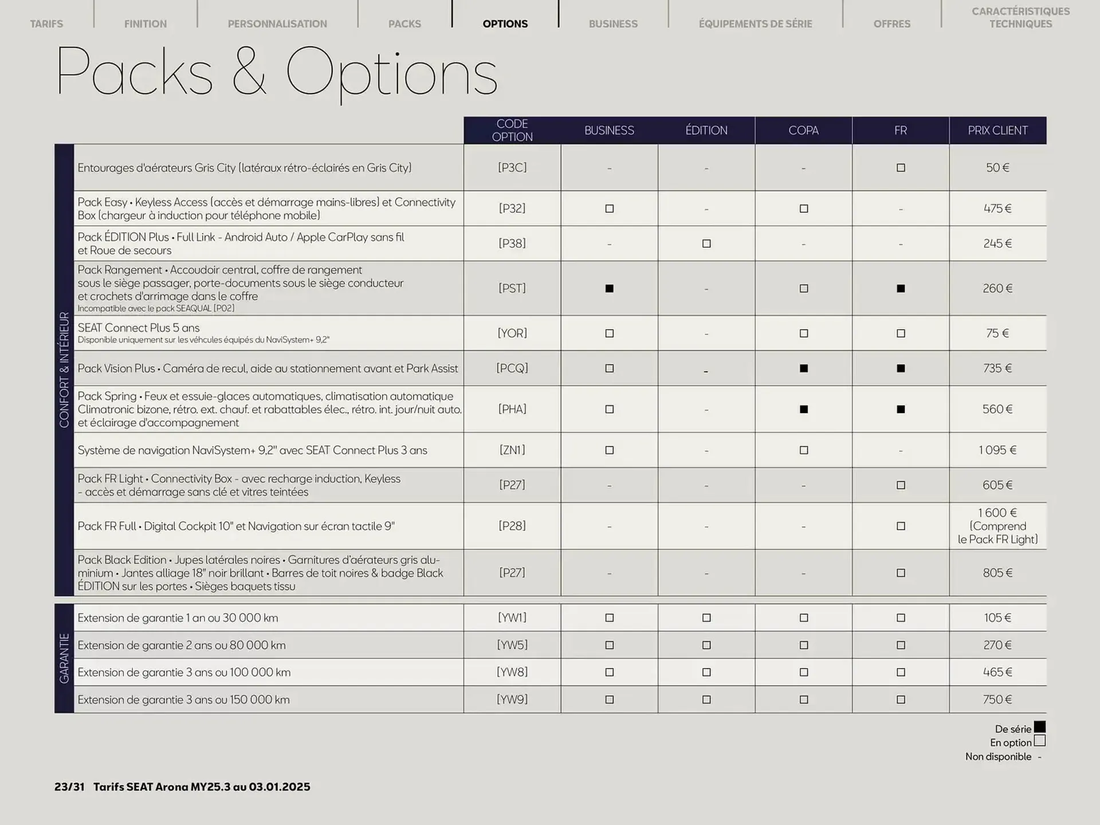Select COPA box for NaviSystem+ navigation
This screenshot has height=825, width=1100.
(x=804, y=450)
